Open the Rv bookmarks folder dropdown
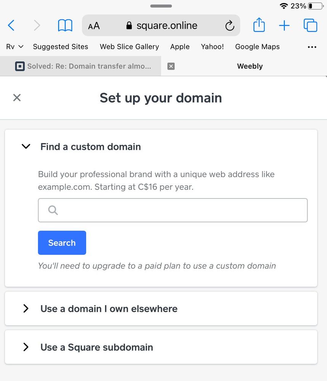The width and height of the screenshot is (327, 381). click(x=15, y=47)
